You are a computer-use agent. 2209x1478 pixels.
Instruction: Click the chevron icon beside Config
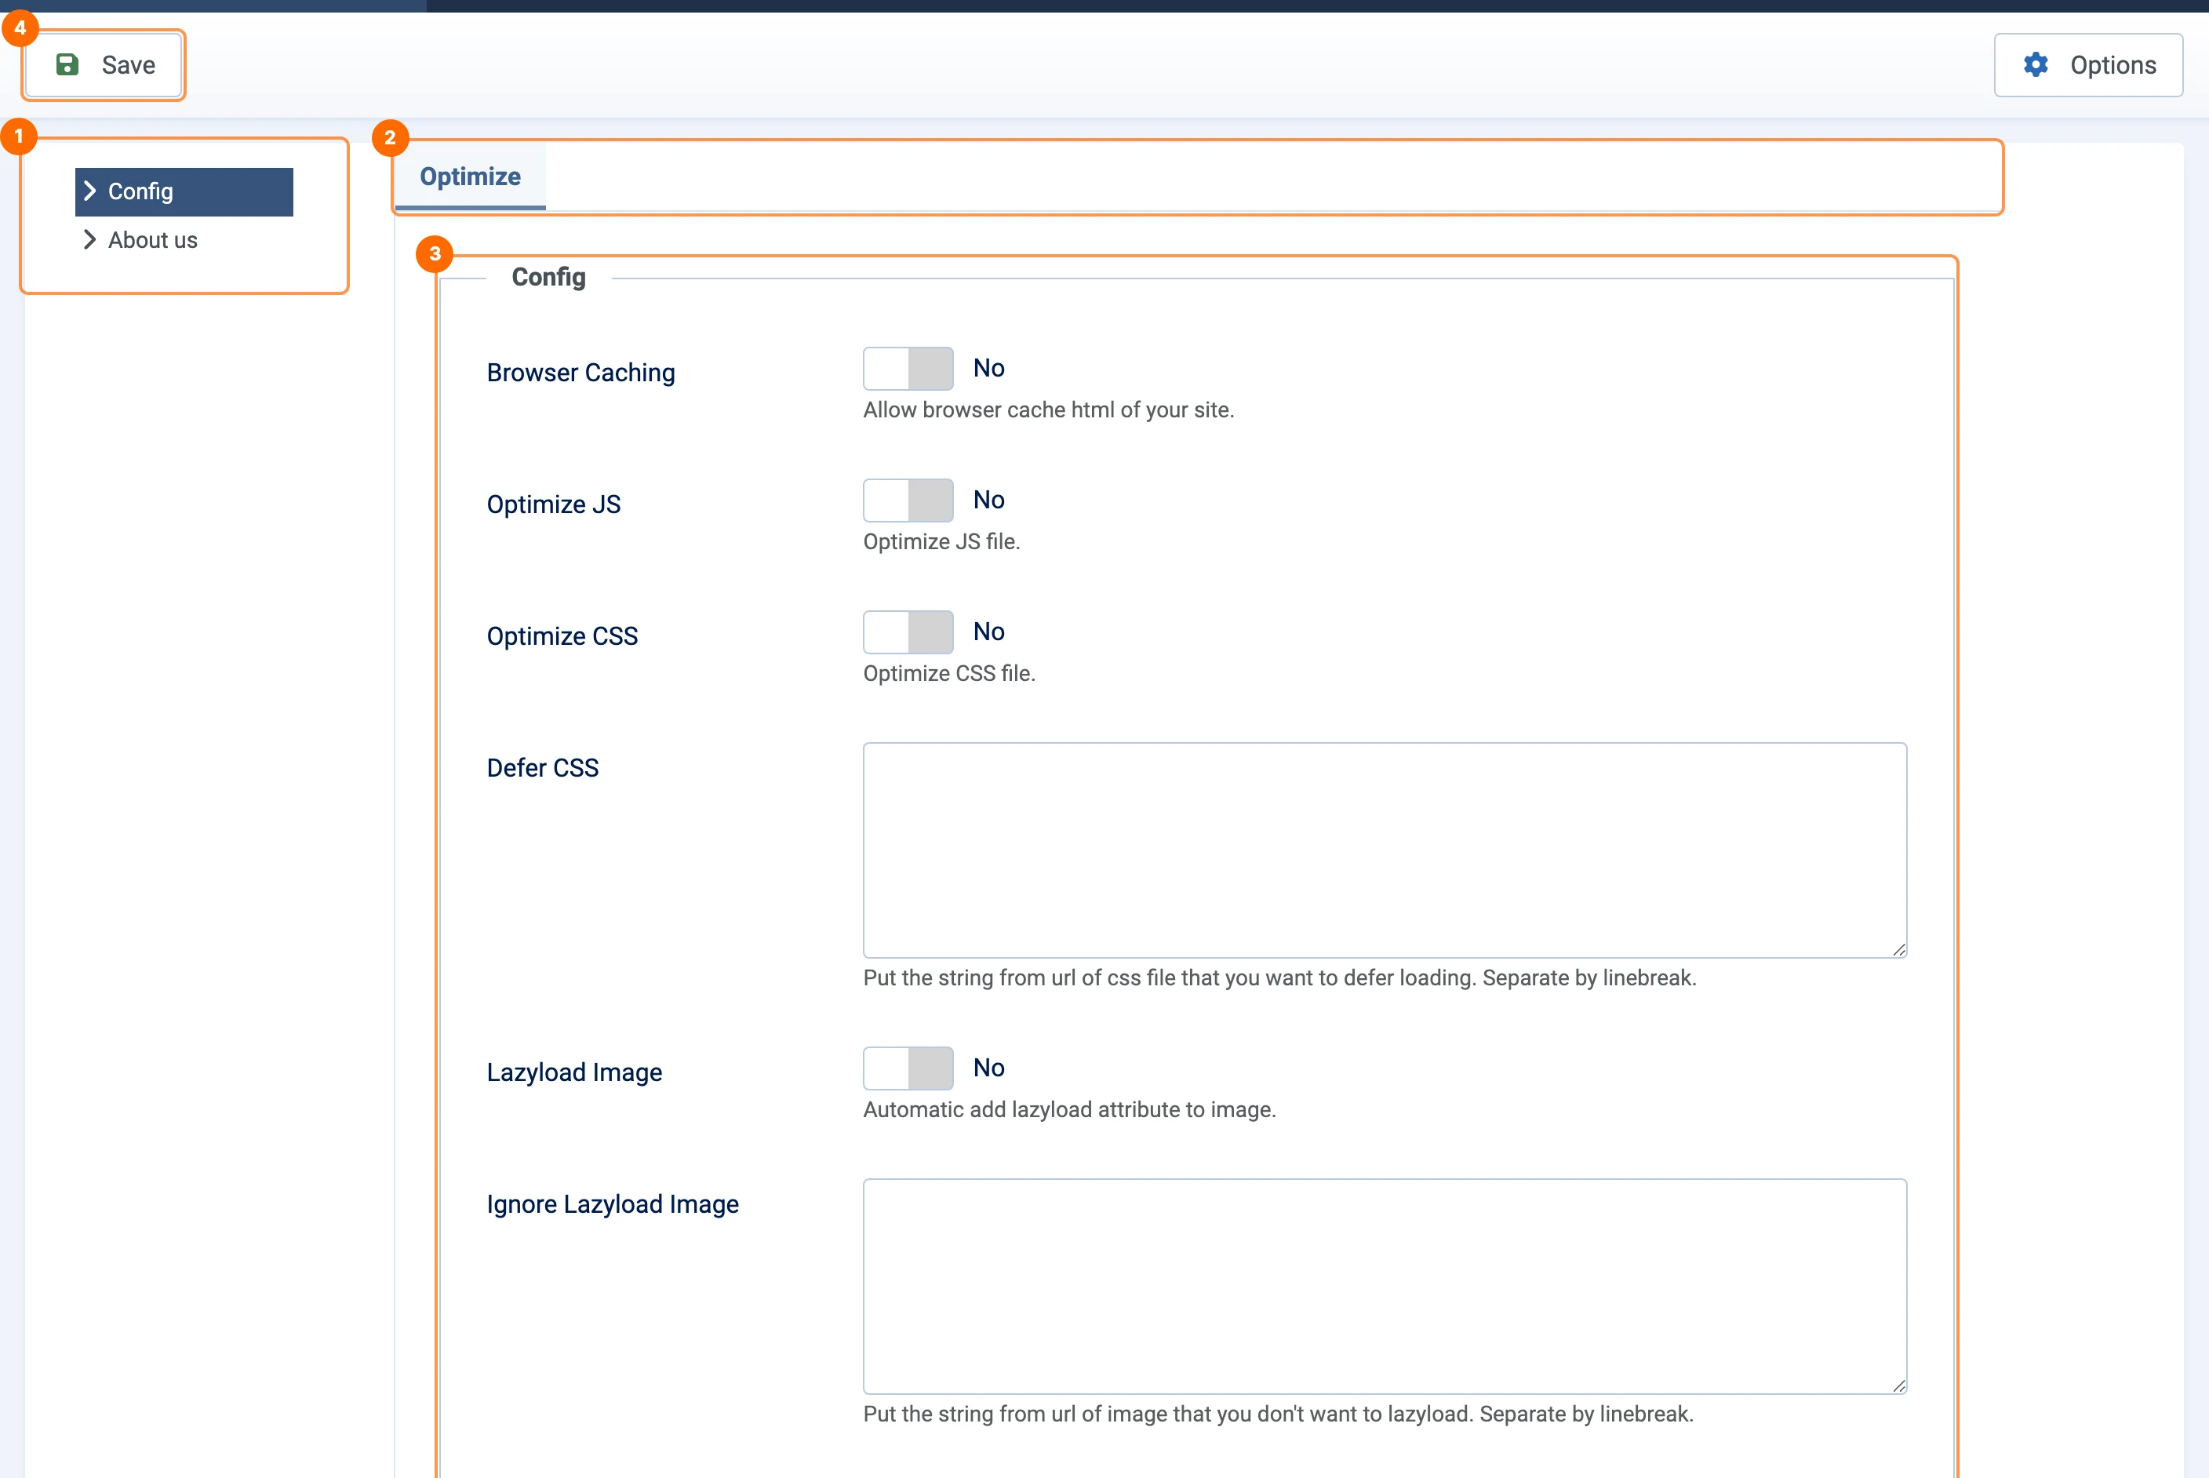(x=90, y=191)
